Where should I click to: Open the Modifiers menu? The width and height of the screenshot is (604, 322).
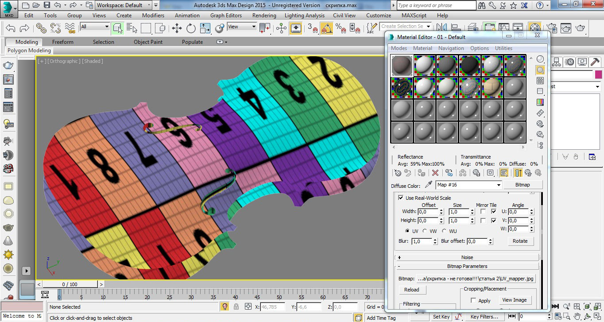[x=153, y=15]
